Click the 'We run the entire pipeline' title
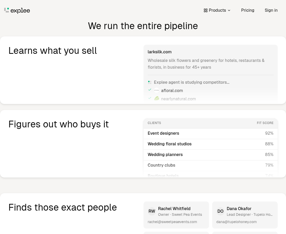Image resolution: width=286 pixels, height=234 pixels. tap(143, 26)
